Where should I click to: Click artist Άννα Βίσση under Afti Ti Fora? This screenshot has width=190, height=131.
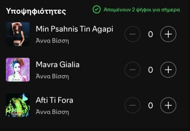pyautogui.click(x=52, y=112)
